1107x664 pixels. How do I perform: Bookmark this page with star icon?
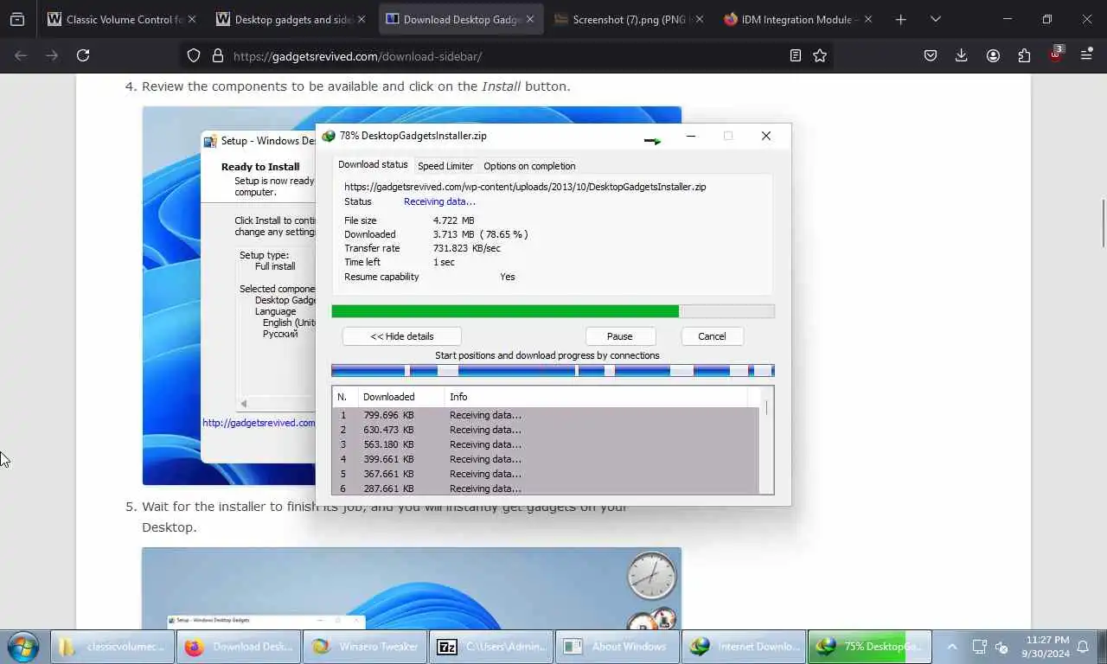pyautogui.click(x=820, y=55)
